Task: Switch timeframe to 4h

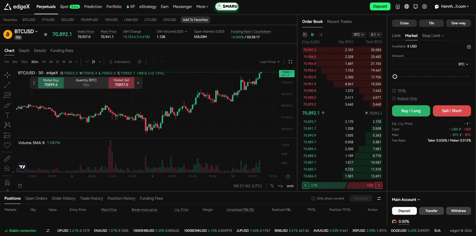Action: [x=51, y=62]
